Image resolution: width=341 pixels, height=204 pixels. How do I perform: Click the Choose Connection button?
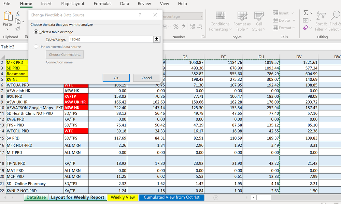coord(65,54)
